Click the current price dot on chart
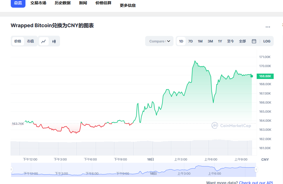The height and width of the screenshot is (184, 283). [252, 76]
